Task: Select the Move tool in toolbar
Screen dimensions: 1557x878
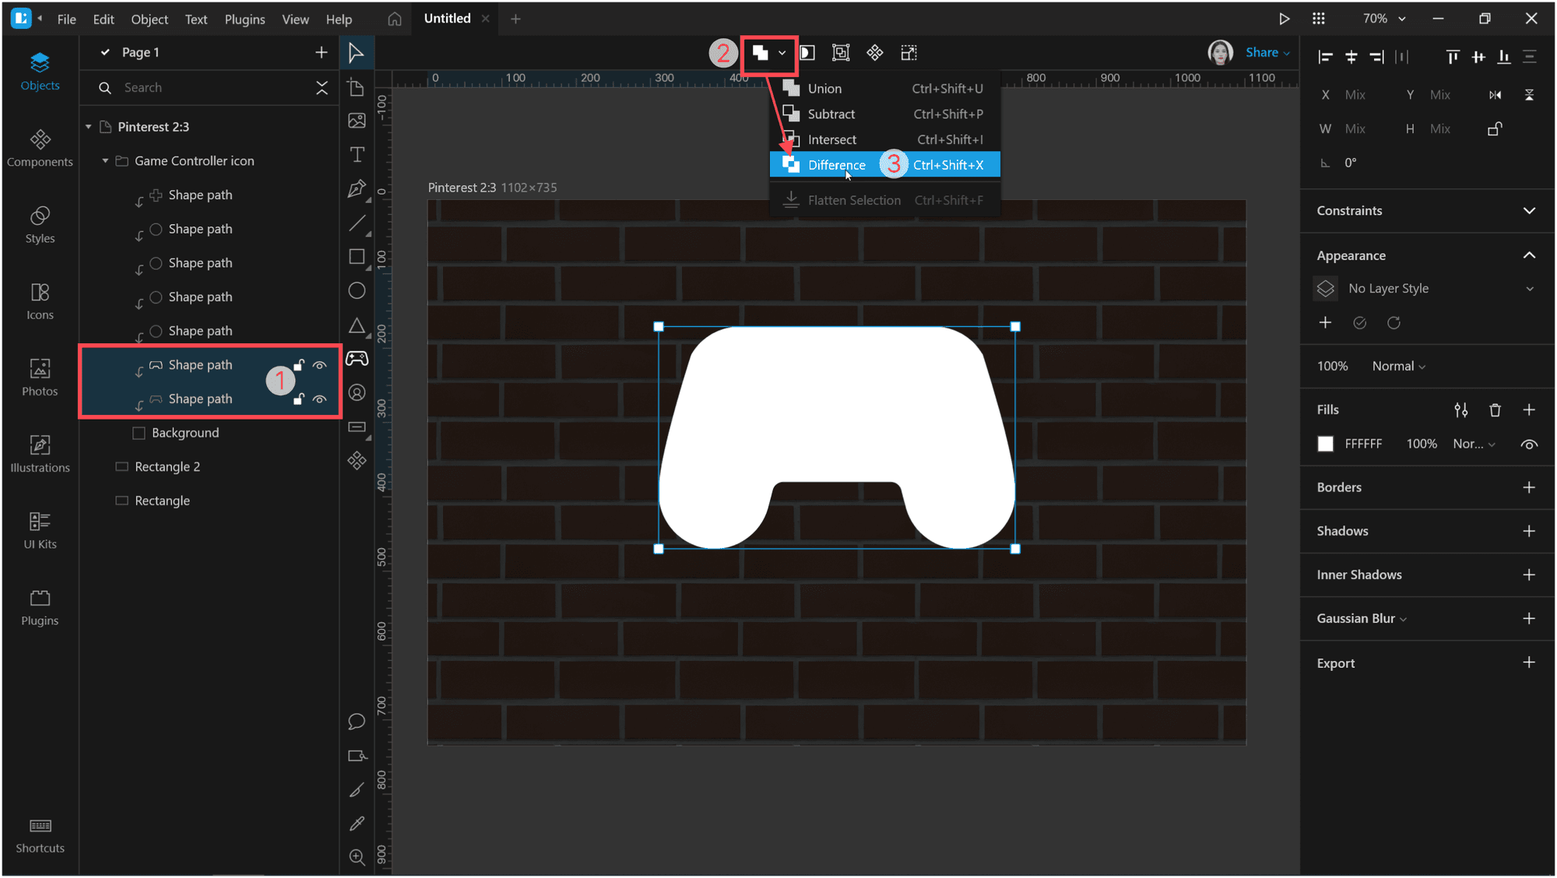Action: pyautogui.click(x=357, y=52)
